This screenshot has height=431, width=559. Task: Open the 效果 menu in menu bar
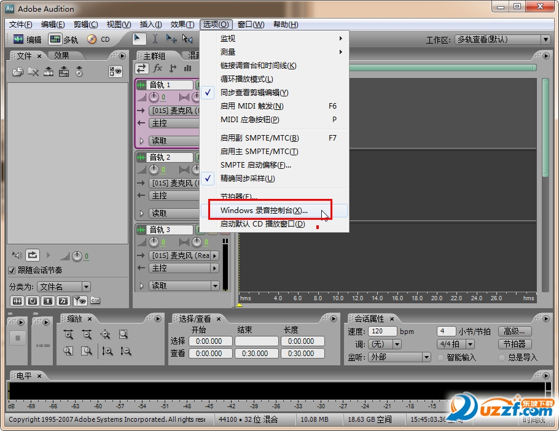pyautogui.click(x=182, y=25)
